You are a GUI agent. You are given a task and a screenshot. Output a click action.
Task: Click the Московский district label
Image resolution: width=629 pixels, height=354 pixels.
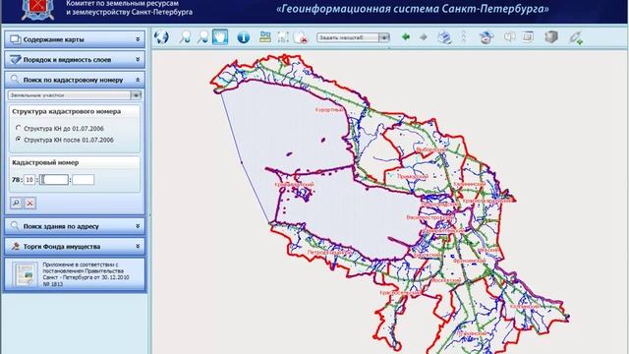[x=446, y=280]
